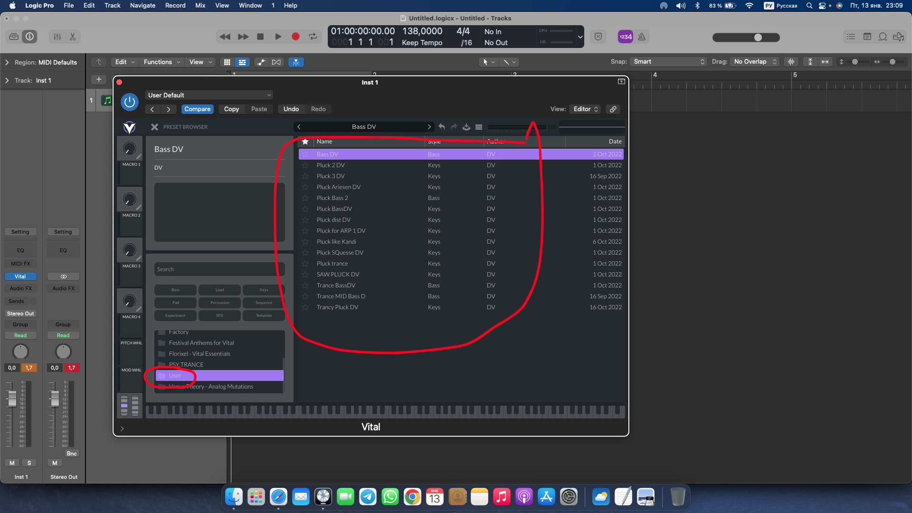Image resolution: width=912 pixels, height=513 pixels.
Task: Open the Record menu
Action: pos(175,6)
